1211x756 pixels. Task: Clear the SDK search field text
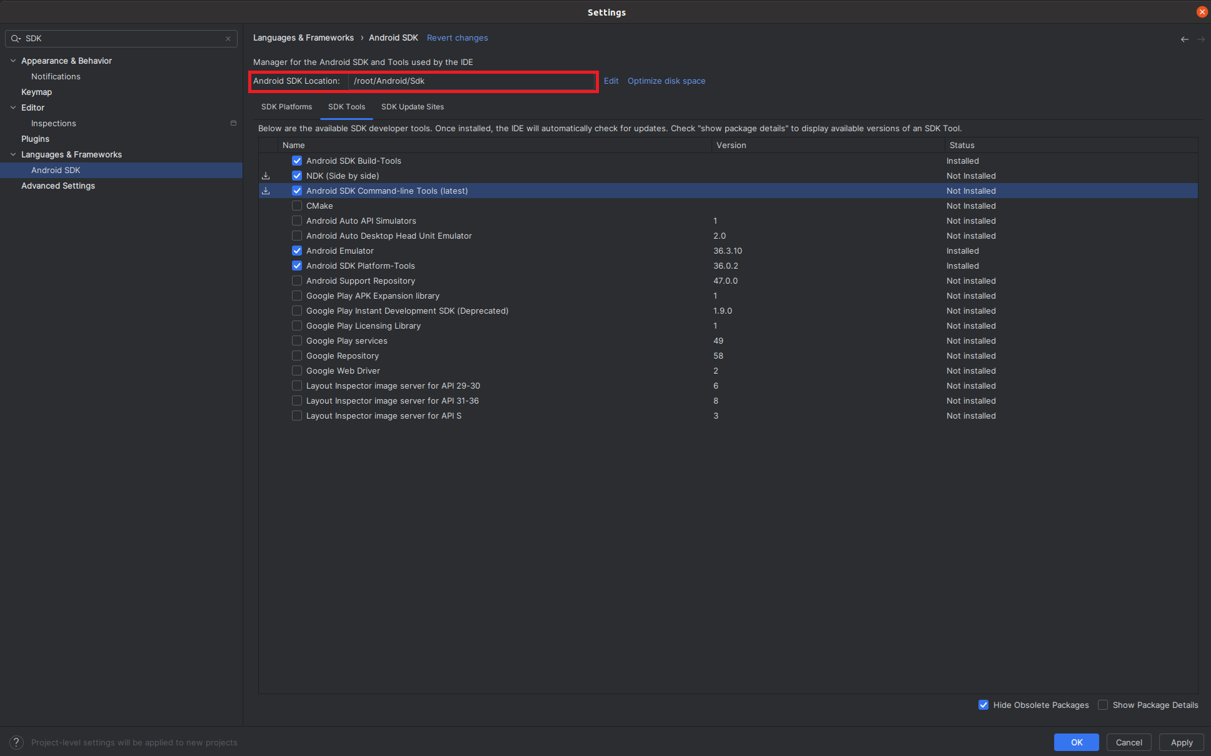[228, 39]
